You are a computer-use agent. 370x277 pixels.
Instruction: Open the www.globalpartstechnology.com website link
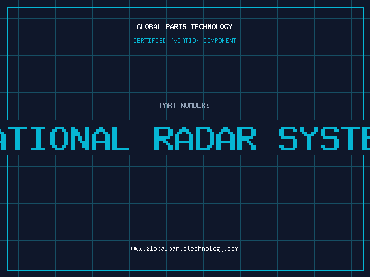(185, 249)
